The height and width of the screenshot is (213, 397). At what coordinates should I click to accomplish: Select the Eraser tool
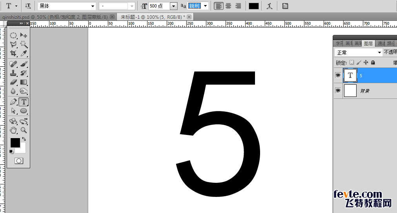(13, 82)
